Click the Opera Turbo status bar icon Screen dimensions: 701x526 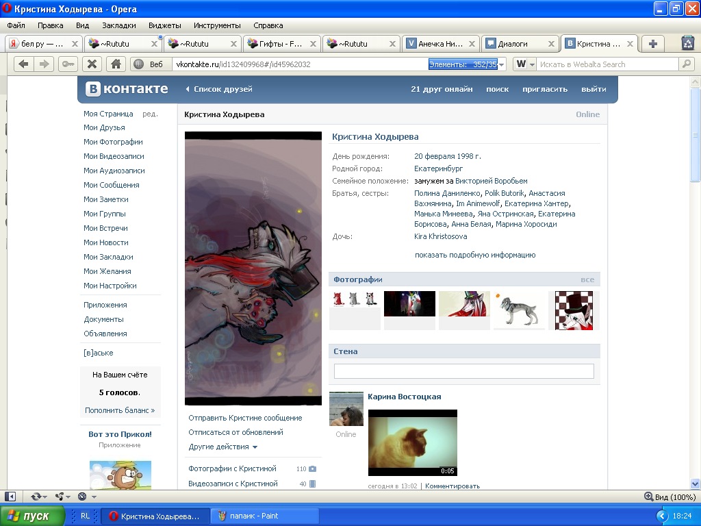[x=82, y=497]
